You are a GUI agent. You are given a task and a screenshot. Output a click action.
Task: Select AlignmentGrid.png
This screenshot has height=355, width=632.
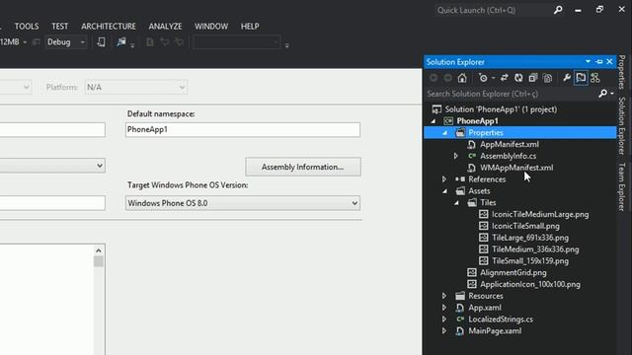coord(513,272)
